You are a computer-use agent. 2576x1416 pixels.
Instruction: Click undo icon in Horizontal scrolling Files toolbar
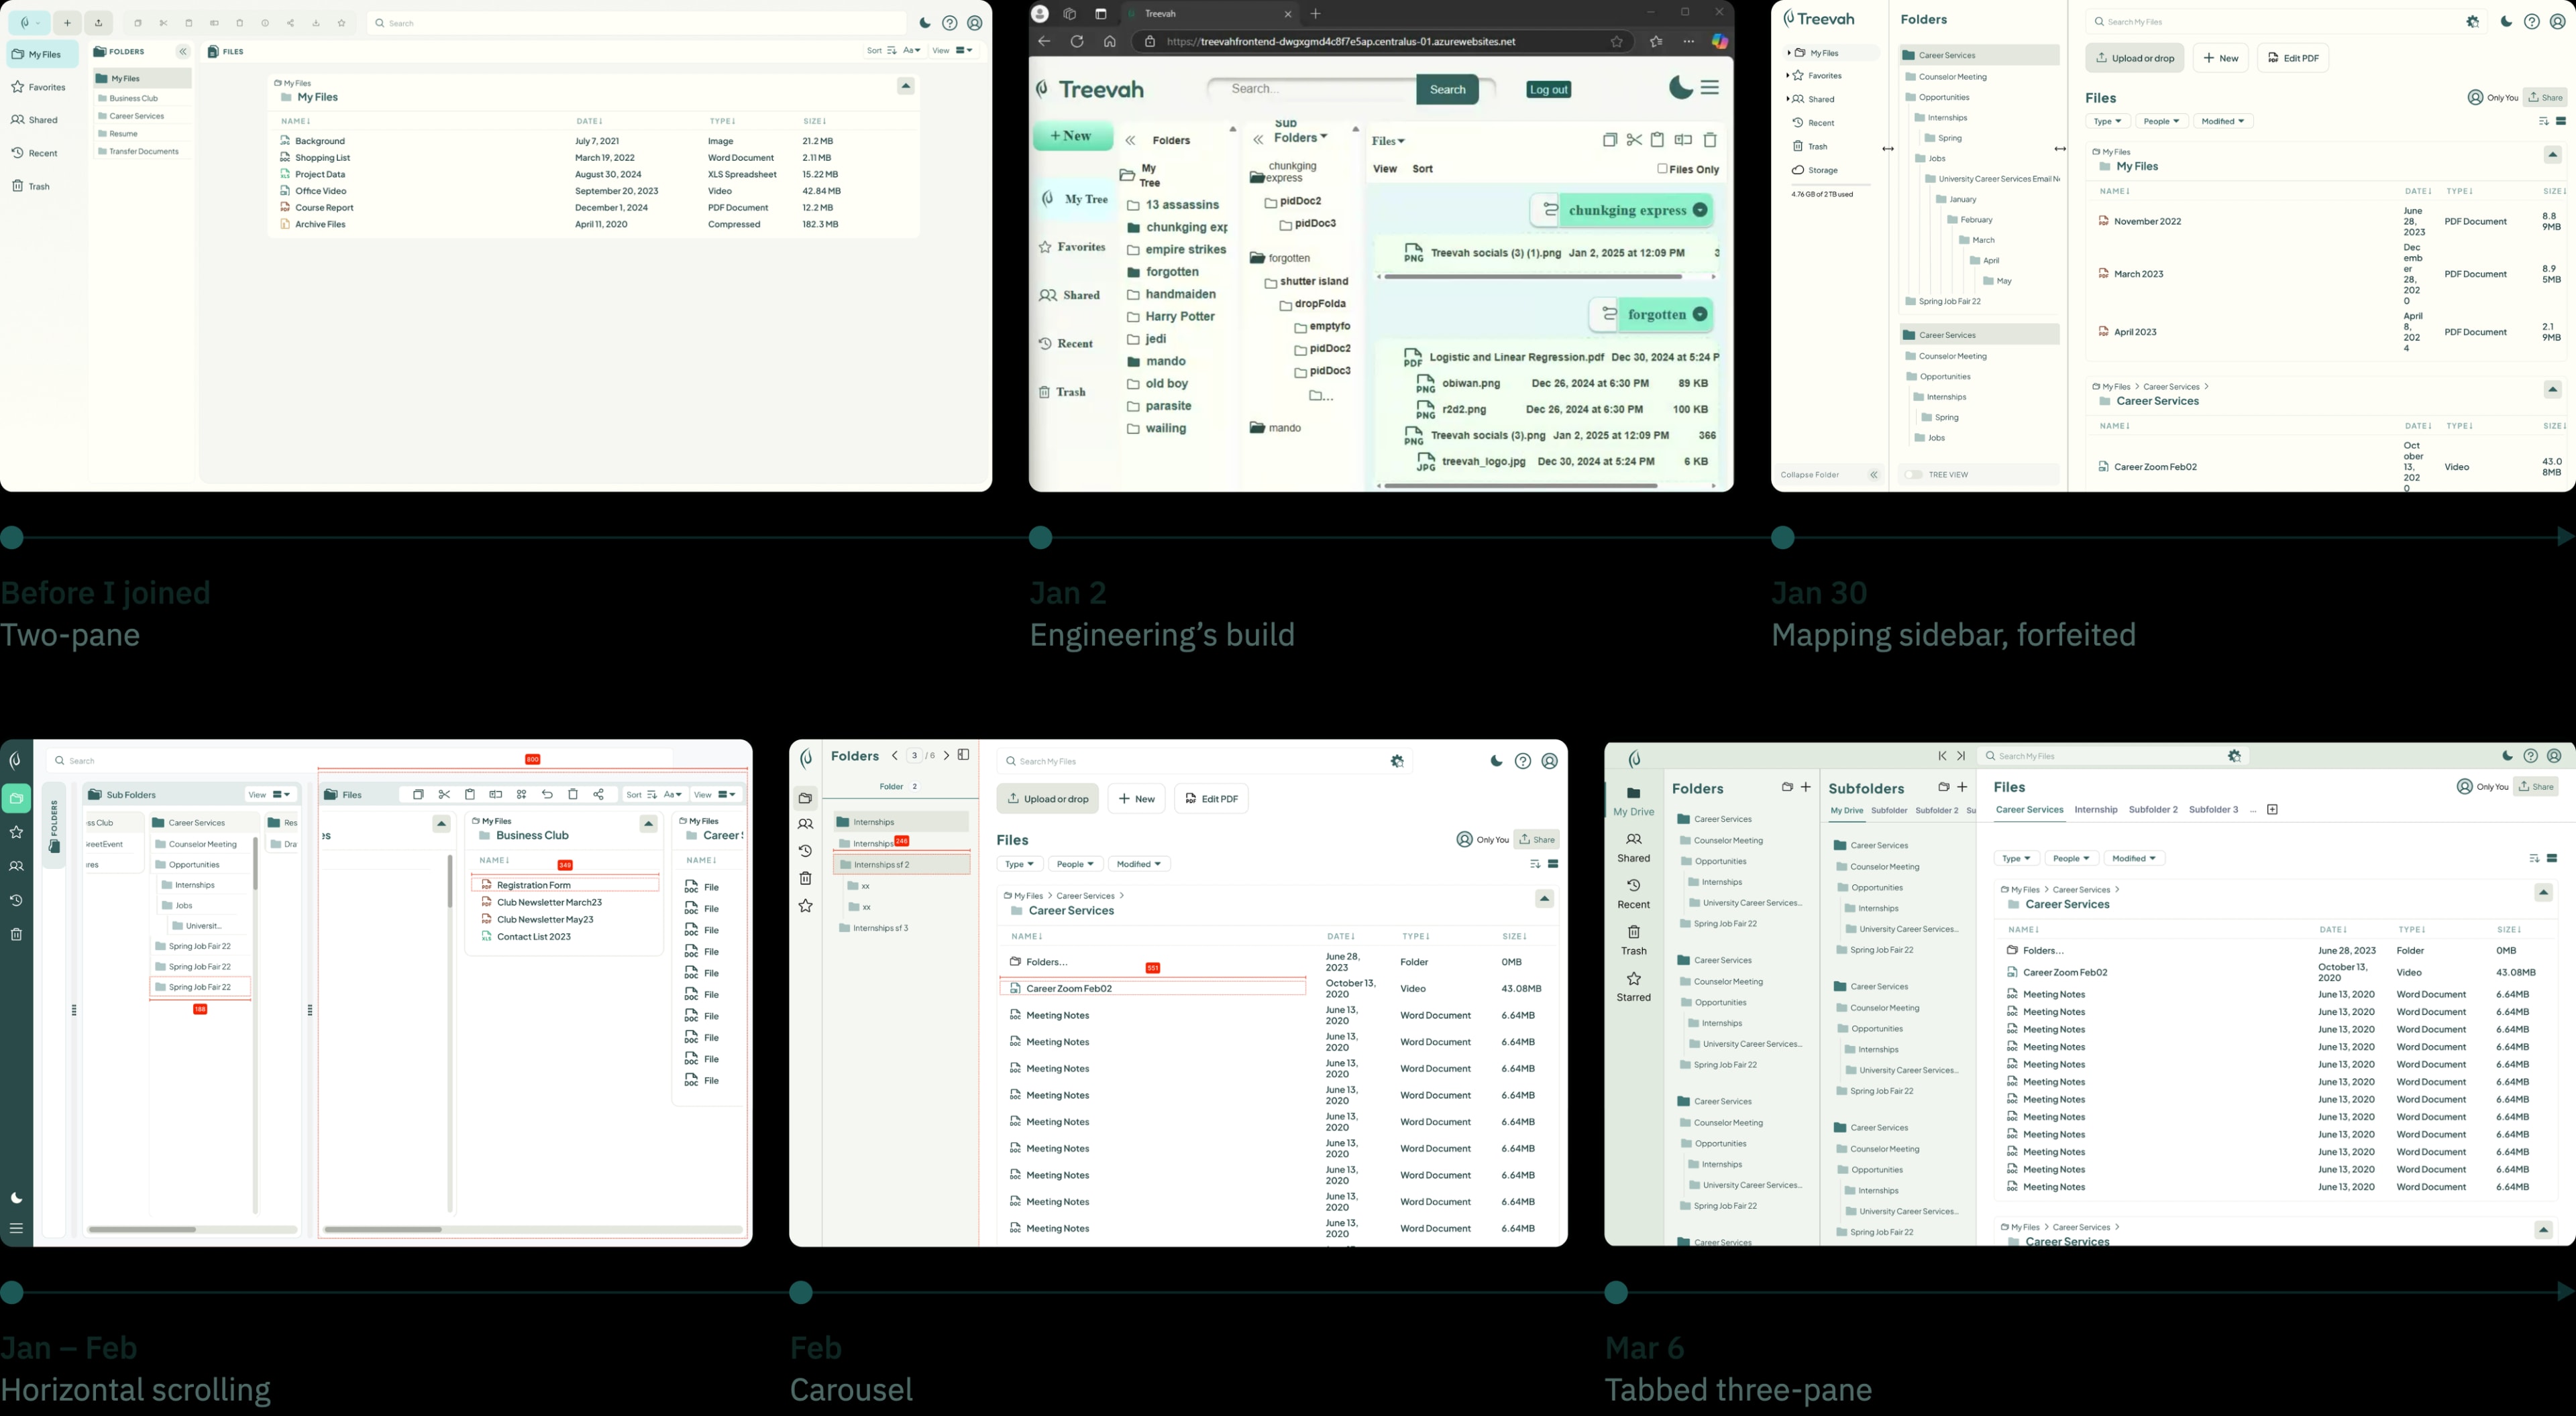click(547, 794)
